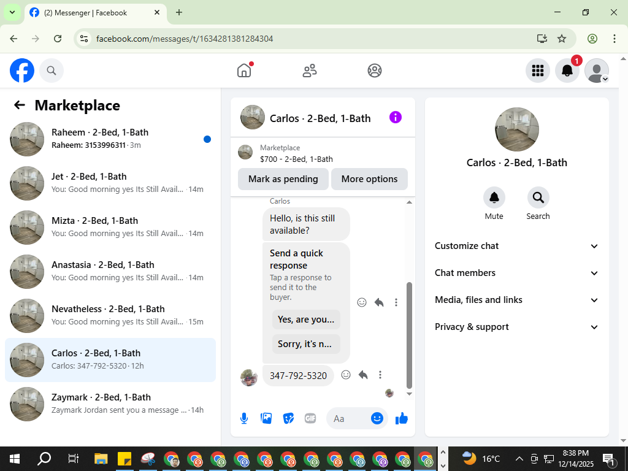628x471 pixels.
Task: Click More options button
Action: (369, 179)
